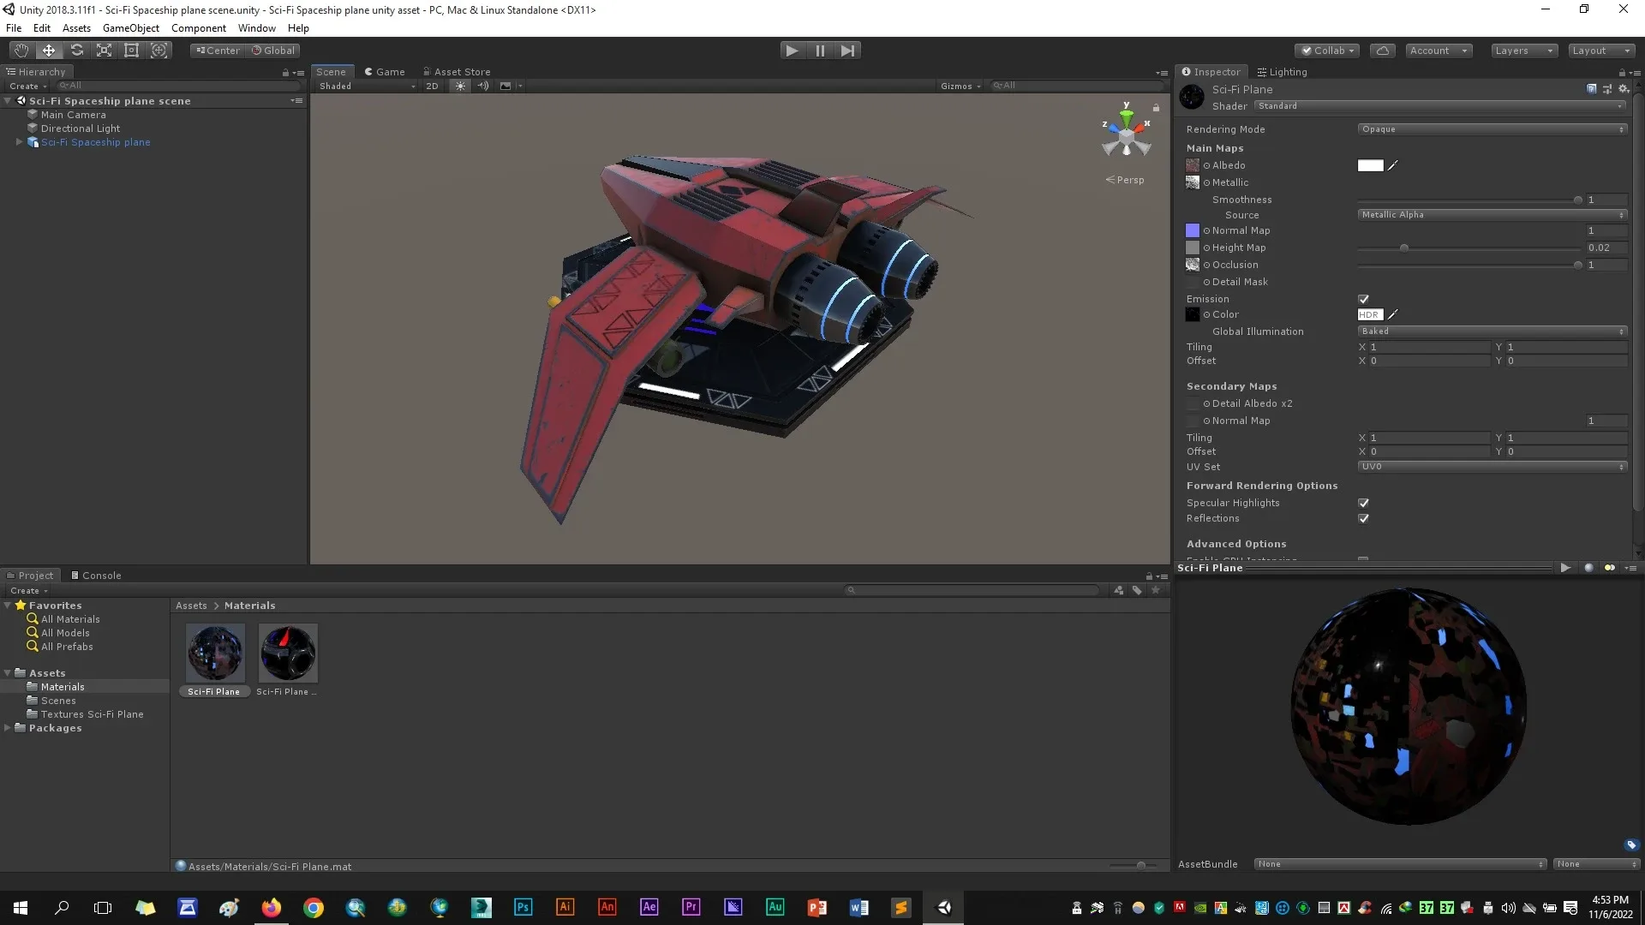Expand the Sci-Fi Plane hierarchy item
1645x925 pixels.
click(x=19, y=141)
